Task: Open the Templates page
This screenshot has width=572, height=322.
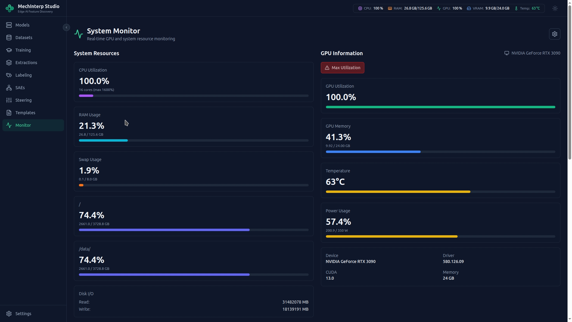Action: [x=33, y=113]
